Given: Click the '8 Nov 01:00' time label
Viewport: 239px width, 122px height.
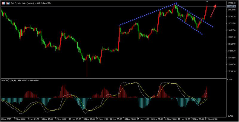Looking at the screenshot, I should click(33, 119).
